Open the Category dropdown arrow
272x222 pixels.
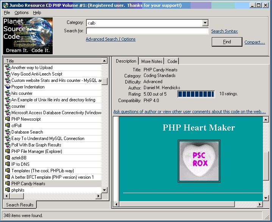pyautogui.click(x=205, y=23)
